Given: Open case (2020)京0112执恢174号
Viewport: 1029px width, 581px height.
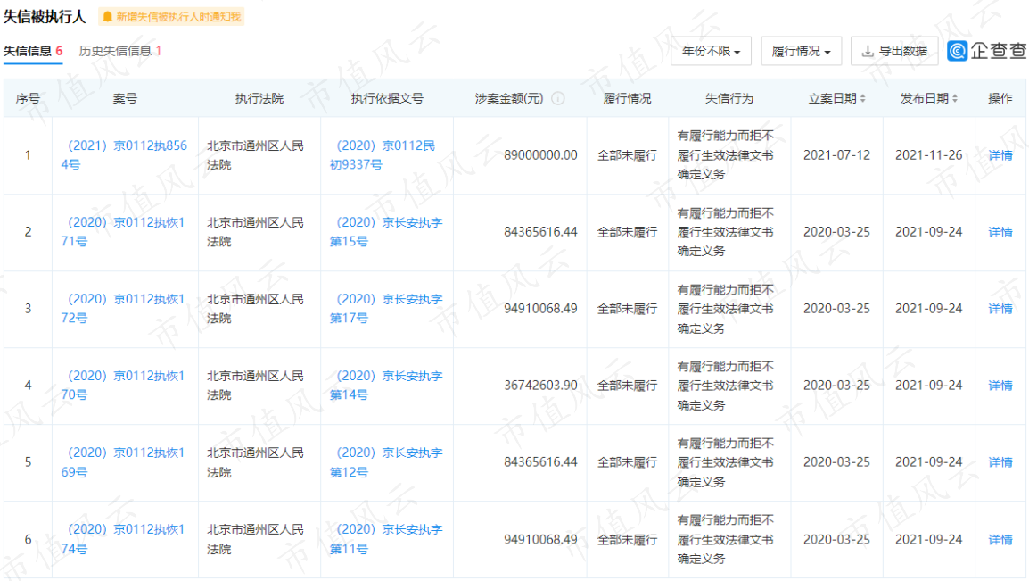Looking at the screenshot, I should 123,539.
